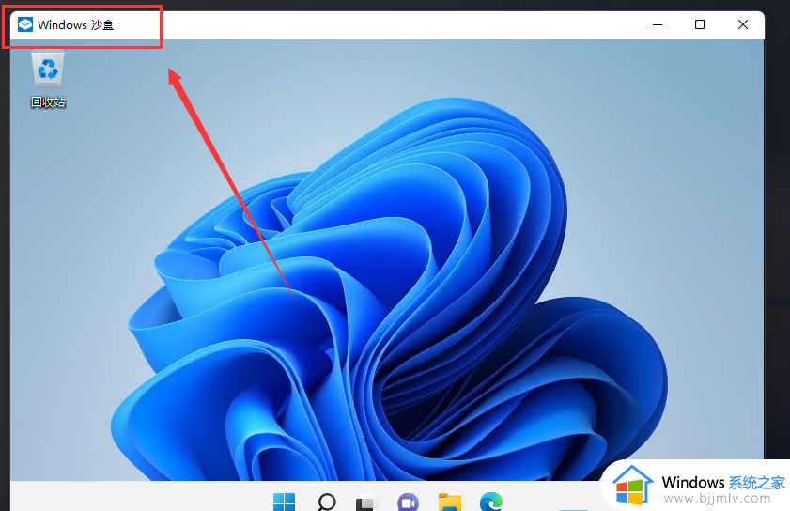Image resolution: width=790 pixels, height=511 pixels.
Task: Close the Windows Sandbox window
Action: 743,24
